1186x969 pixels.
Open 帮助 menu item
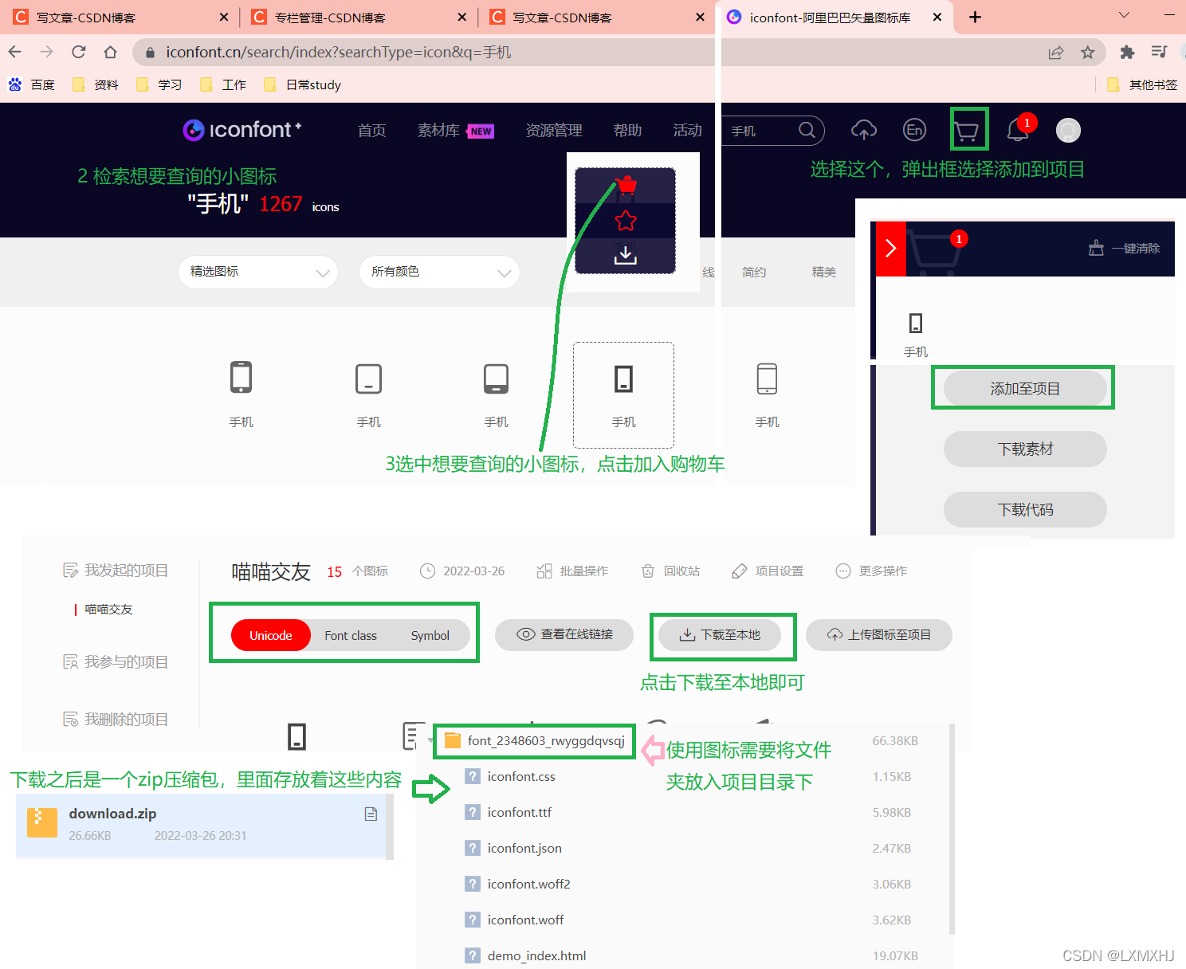coord(628,131)
